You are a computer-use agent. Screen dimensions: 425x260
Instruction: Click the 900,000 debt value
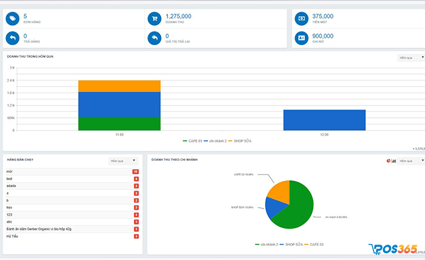pos(323,36)
